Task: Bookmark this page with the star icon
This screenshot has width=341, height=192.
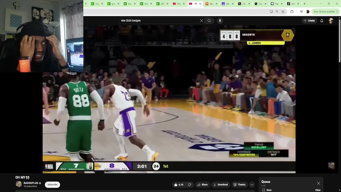Action: click(283, 11)
